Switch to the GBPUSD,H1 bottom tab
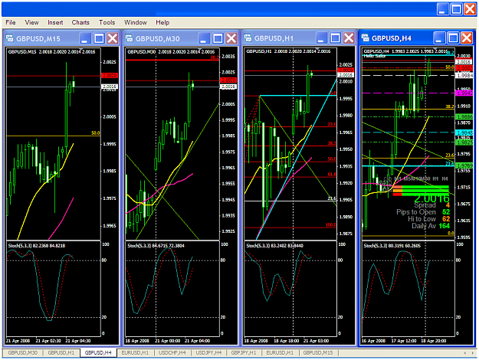 click(x=61, y=352)
